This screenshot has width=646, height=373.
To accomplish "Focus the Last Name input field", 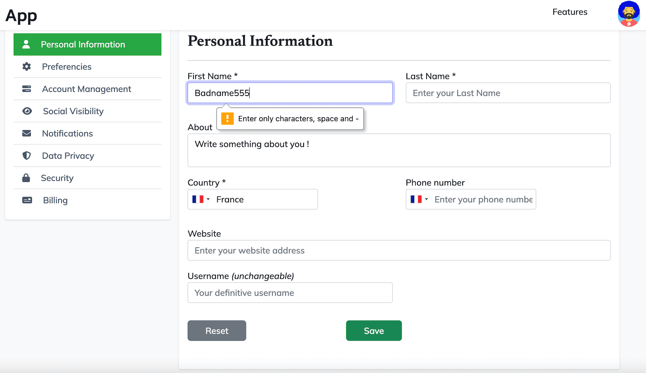I will 508,93.
